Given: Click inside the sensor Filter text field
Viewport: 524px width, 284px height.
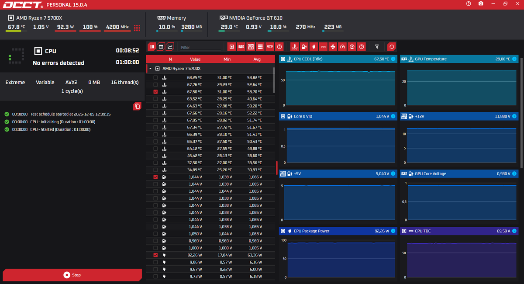Looking at the screenshot, I should 201,47.
